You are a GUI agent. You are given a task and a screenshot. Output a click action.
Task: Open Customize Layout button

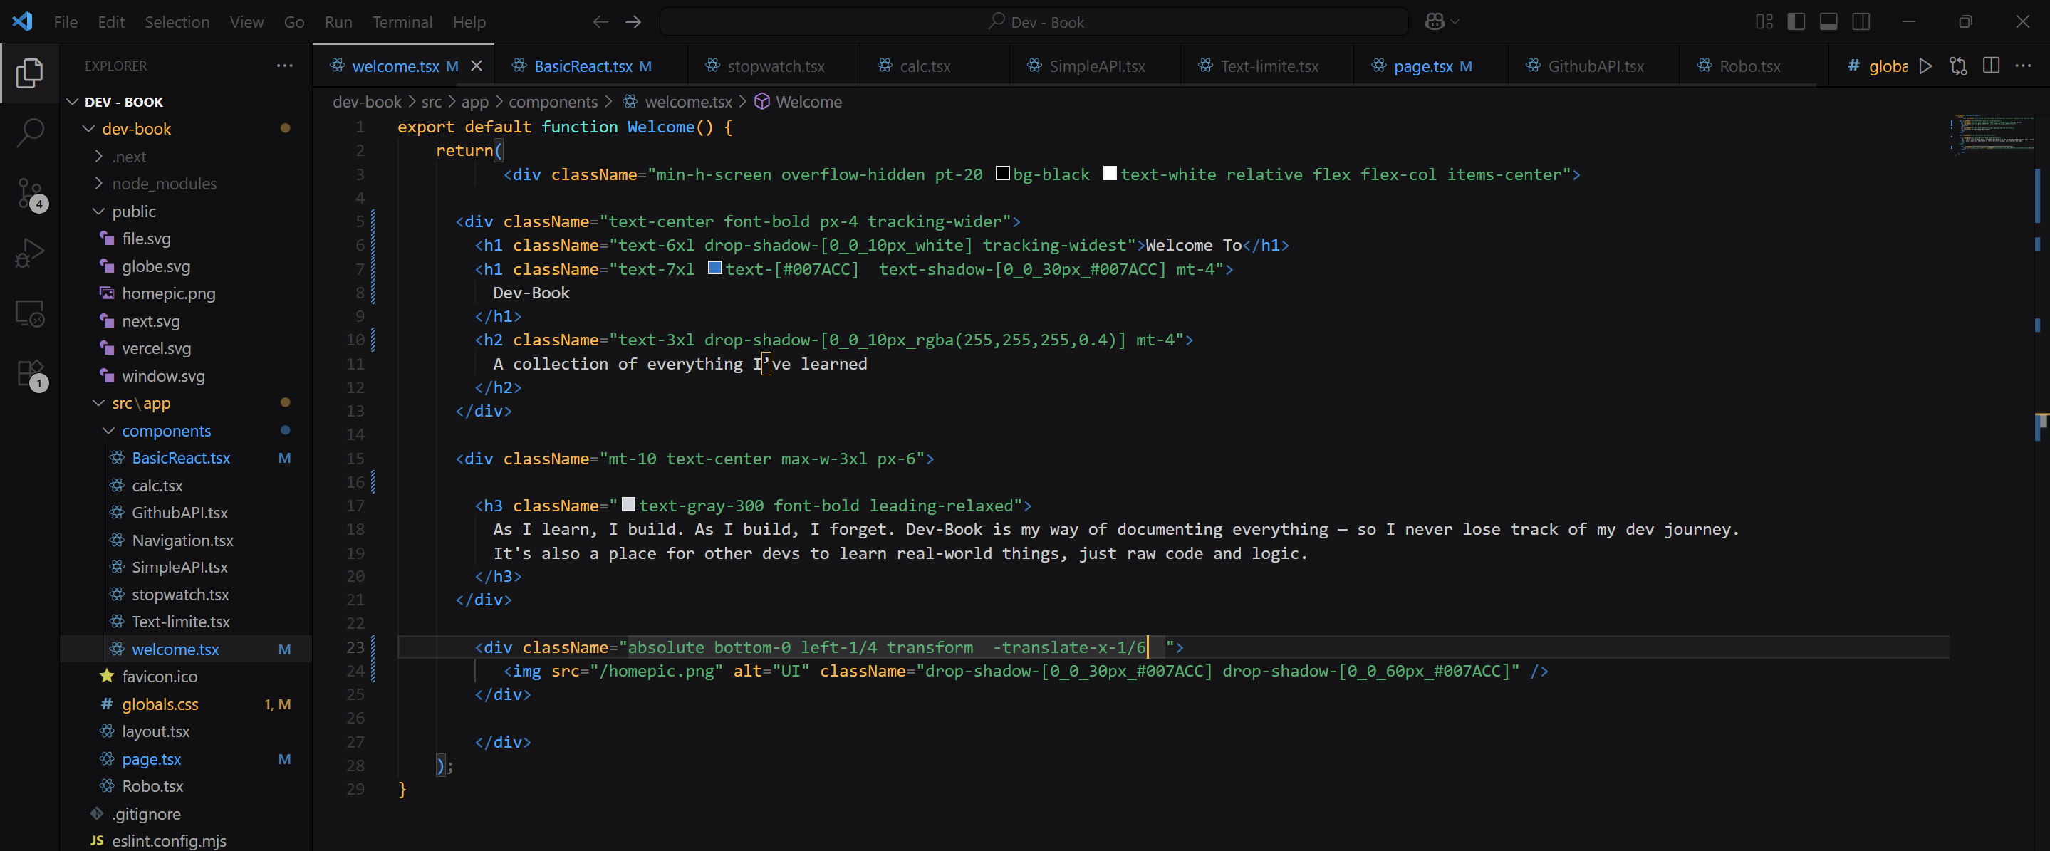coord(1764,21)
